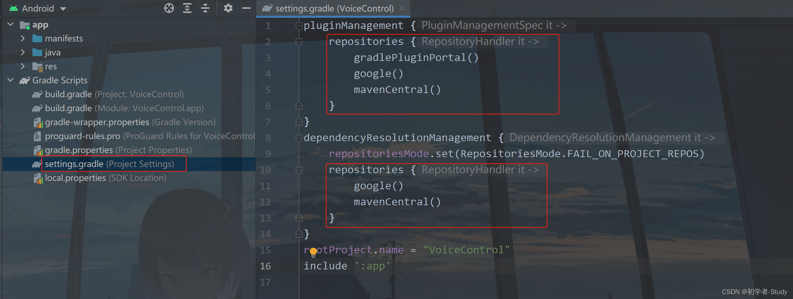Open build.gradle (Module: VoiceControl.app)

pyautogui.click(x=118, y=108)
